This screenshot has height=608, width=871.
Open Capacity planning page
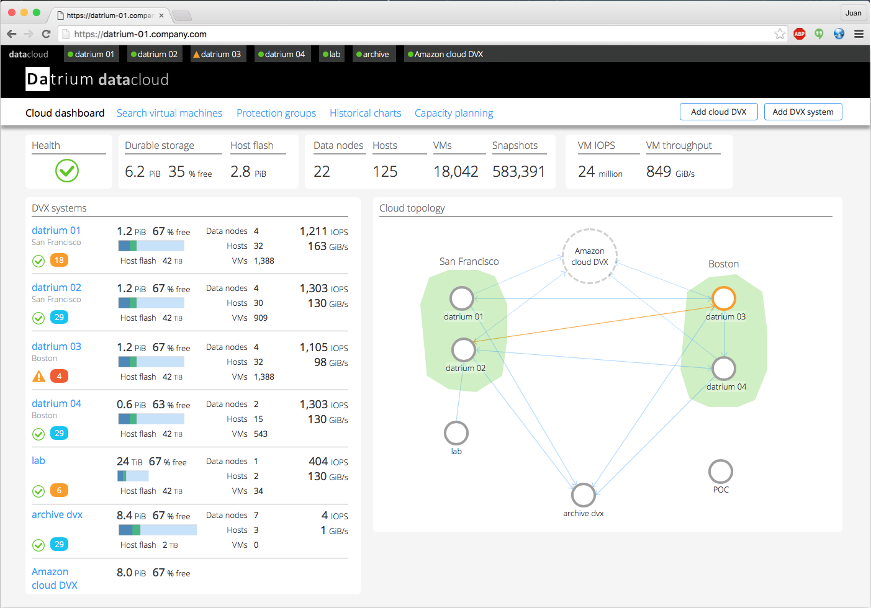tap(454, 113)
